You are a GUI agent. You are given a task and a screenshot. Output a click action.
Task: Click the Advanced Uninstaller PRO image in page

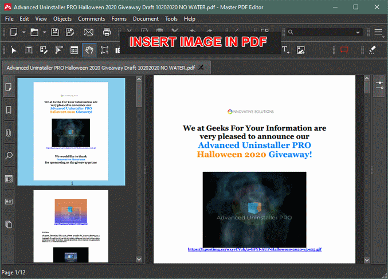pyautogui.click(x=254, y=210)
